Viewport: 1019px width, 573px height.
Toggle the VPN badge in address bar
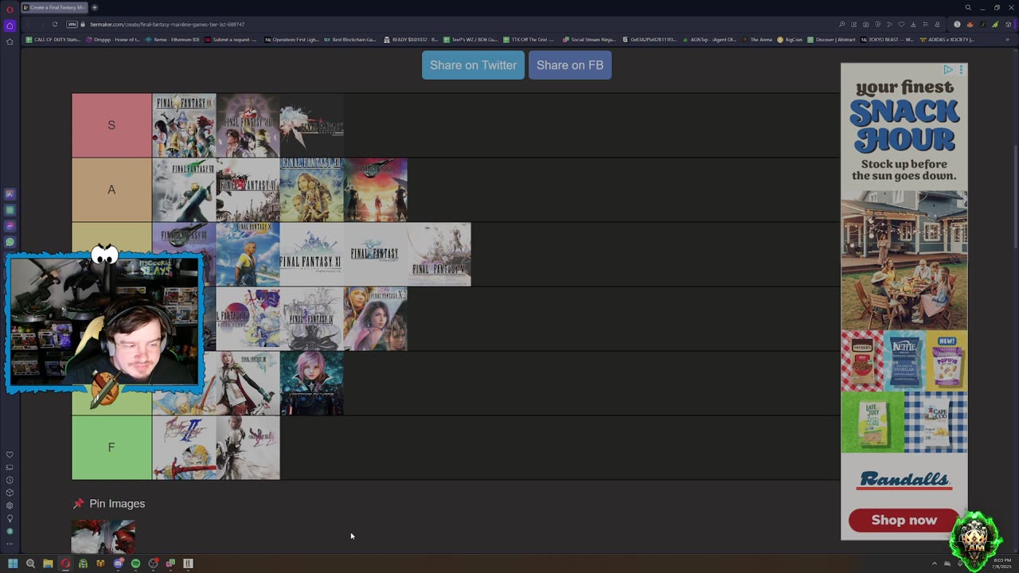point(72,25)
